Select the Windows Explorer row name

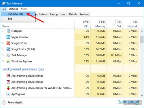click(22, 61)
